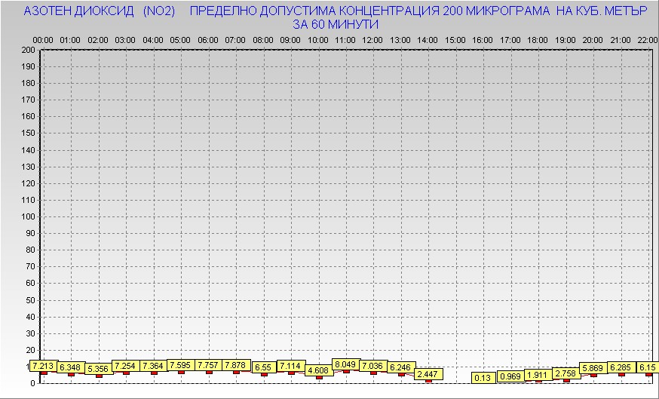
Task: Click the 50 value on the vertical axis
Action: (x=30, y=299)
